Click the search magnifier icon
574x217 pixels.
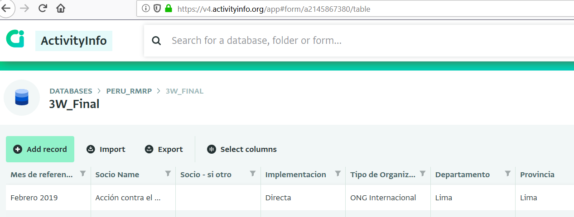point(156,41)
